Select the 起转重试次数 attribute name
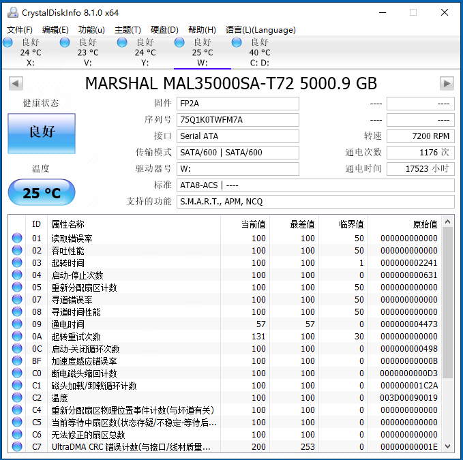Viewport: 463px width, 460px height. pyautogui.click(x=76, y=337)
